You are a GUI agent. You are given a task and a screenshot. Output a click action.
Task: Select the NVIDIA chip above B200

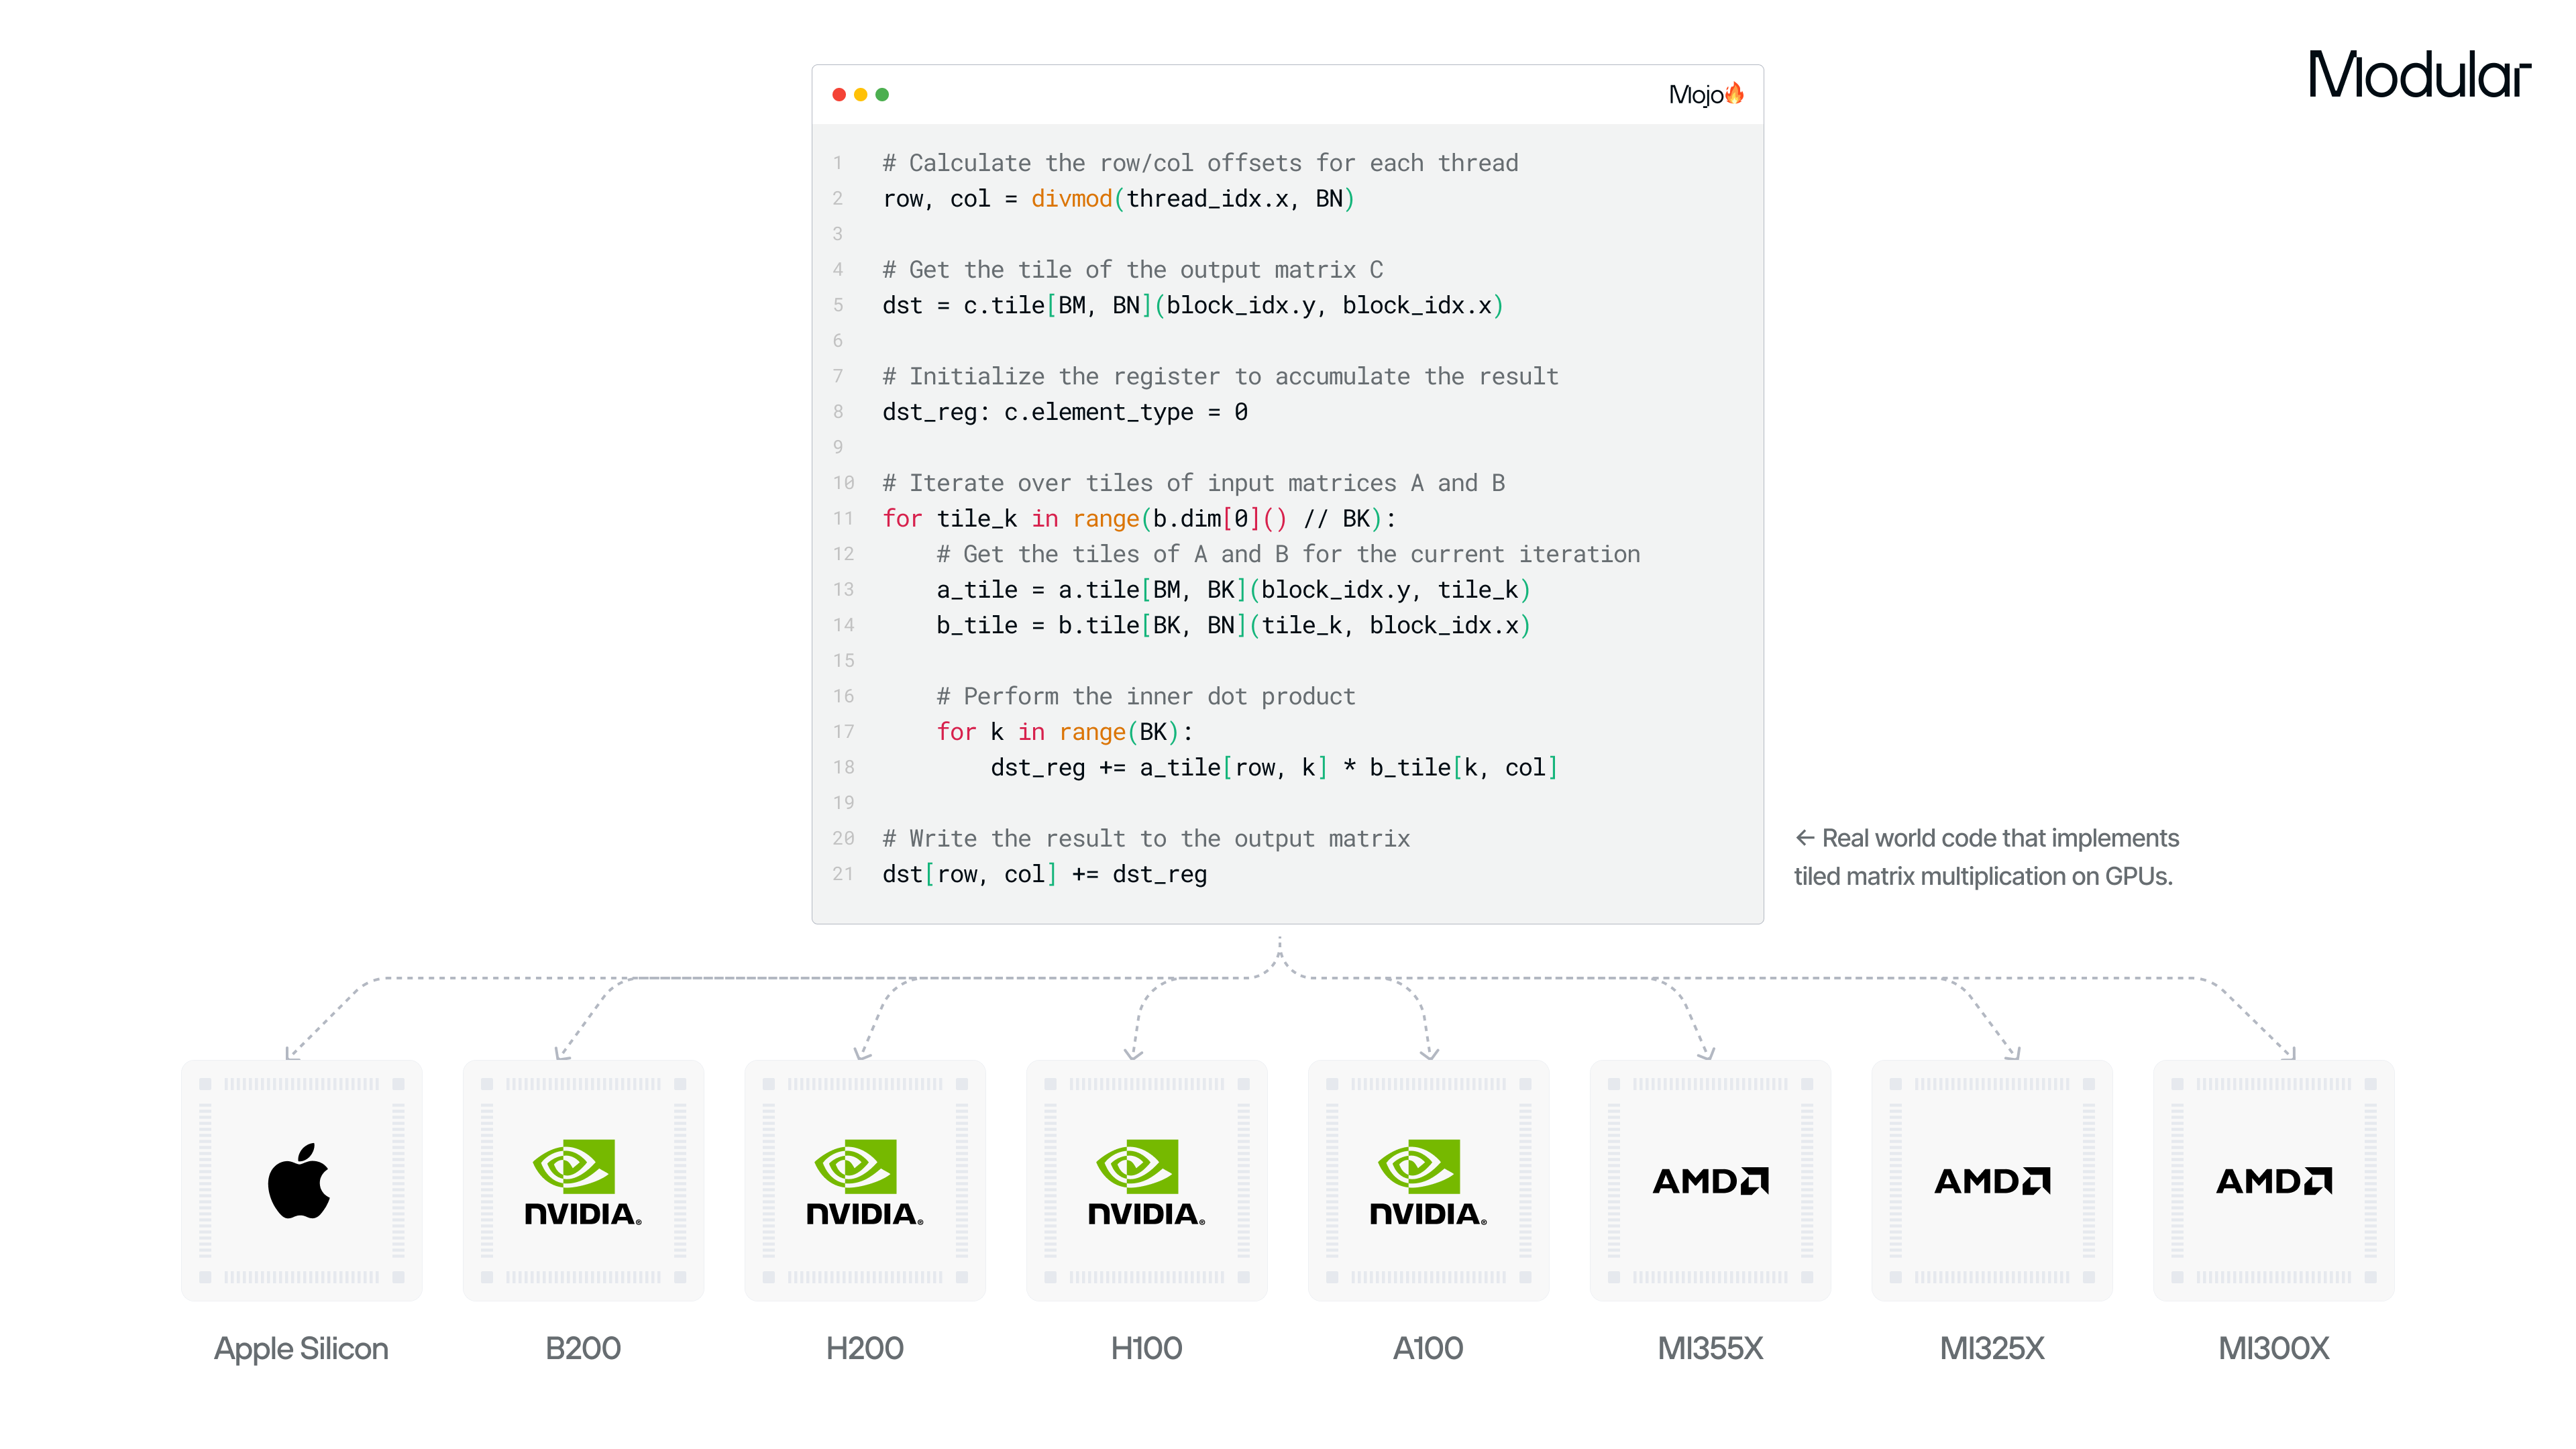tap(583, 1180)
